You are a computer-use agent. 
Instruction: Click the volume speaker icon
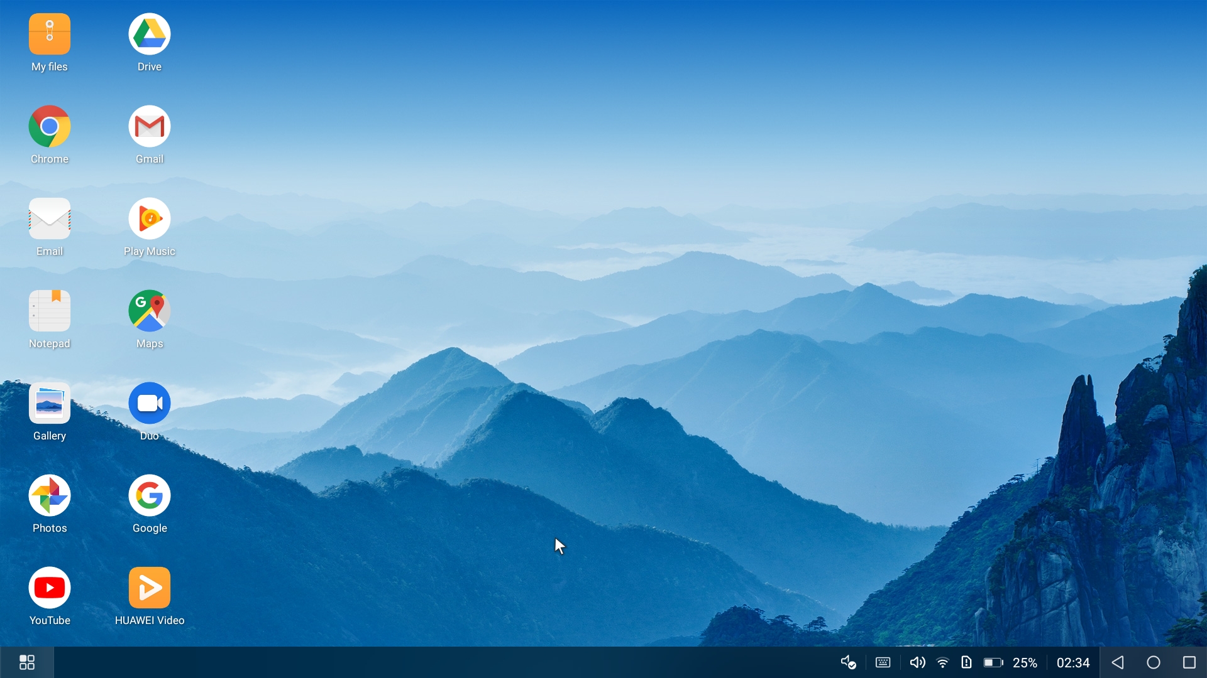tap(917, 663)
